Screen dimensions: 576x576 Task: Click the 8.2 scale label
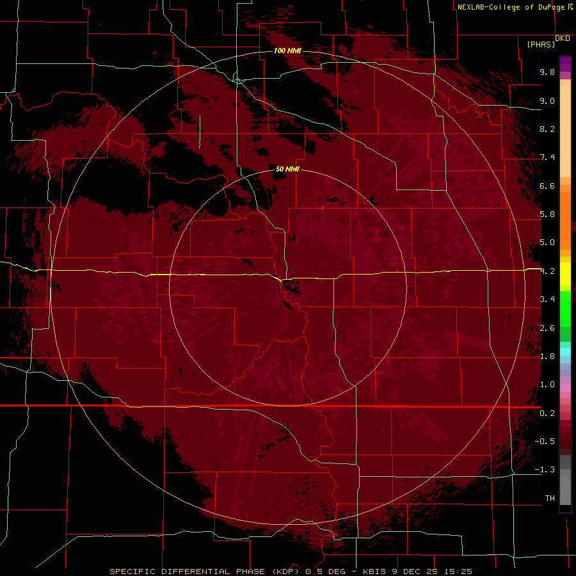click(547, 129)
